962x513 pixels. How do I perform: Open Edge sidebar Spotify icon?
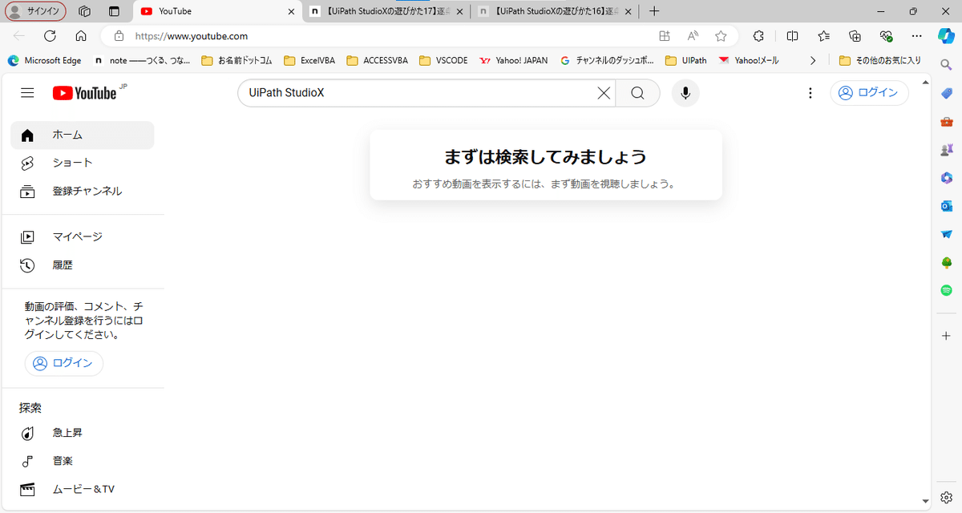point(947,291)
